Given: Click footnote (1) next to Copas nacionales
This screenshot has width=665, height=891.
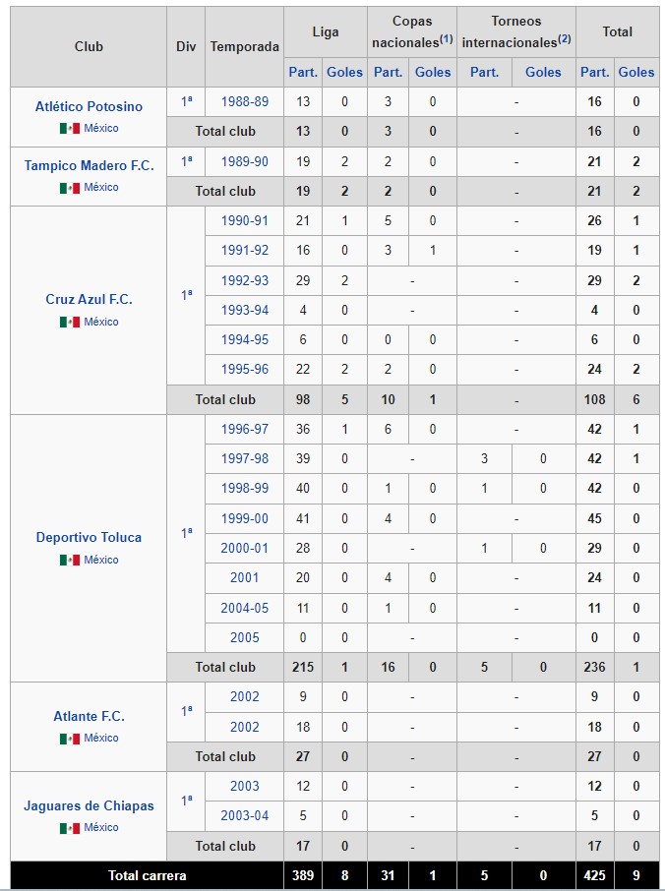Looking at the screenshot, I should point(446,39).
